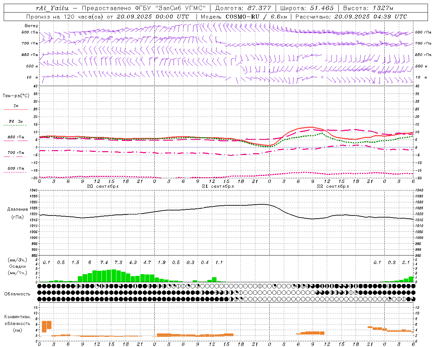This screenshot has width=433, height=347.
Task: Select the provider text ФГБУ "ЗапСиб УГМС"
Action: pyautogui.click(x=170, y=8)
